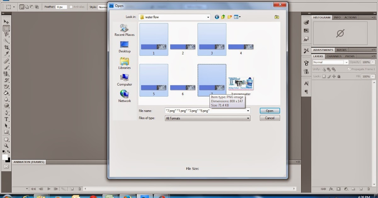Go to Libraries in places sidebar

[124, 63]
